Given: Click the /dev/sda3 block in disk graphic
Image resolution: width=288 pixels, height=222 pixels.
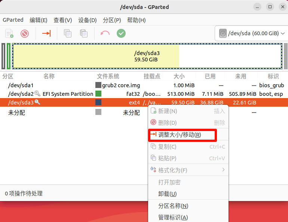Looking at the screenshot, I should (147, 56).
